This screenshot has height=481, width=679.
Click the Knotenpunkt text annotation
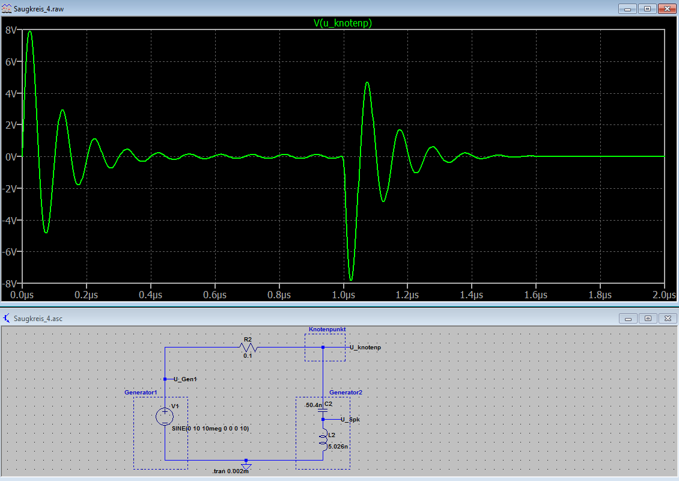327,329
